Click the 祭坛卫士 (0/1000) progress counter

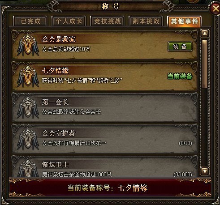[x=183, y=174]
